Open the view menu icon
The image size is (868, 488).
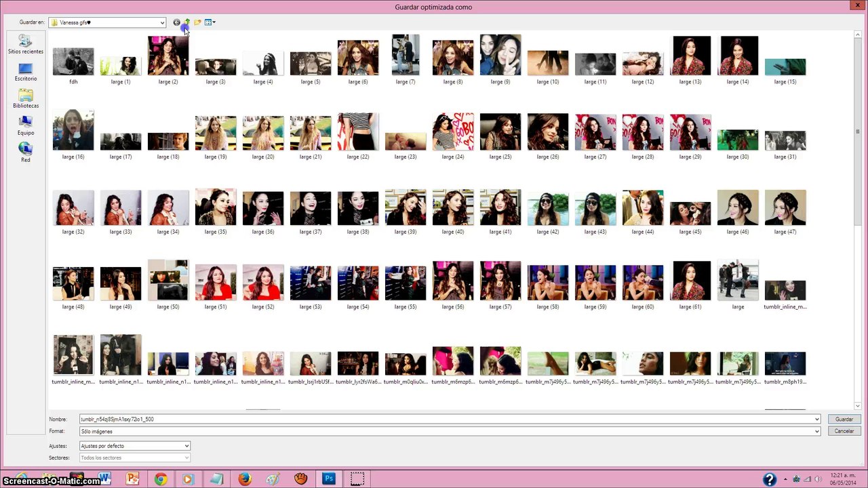coord(210,22)
